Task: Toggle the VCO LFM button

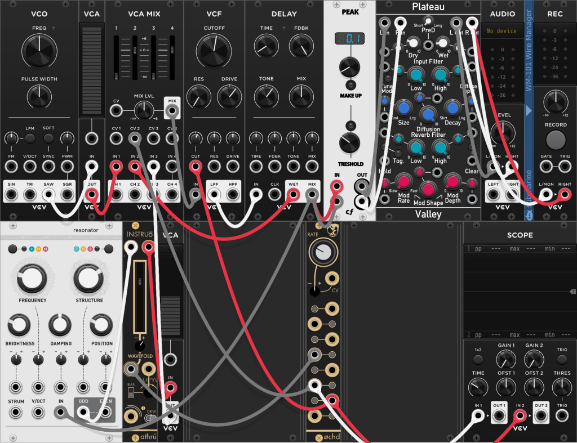Action: (x=30, y=138)
